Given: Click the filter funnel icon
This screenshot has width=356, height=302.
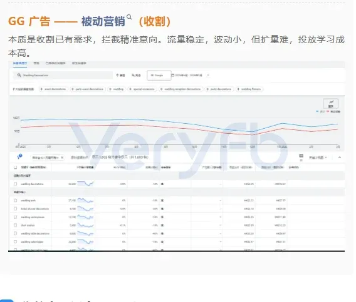Looking at the screenshot, I should (19, 156).
